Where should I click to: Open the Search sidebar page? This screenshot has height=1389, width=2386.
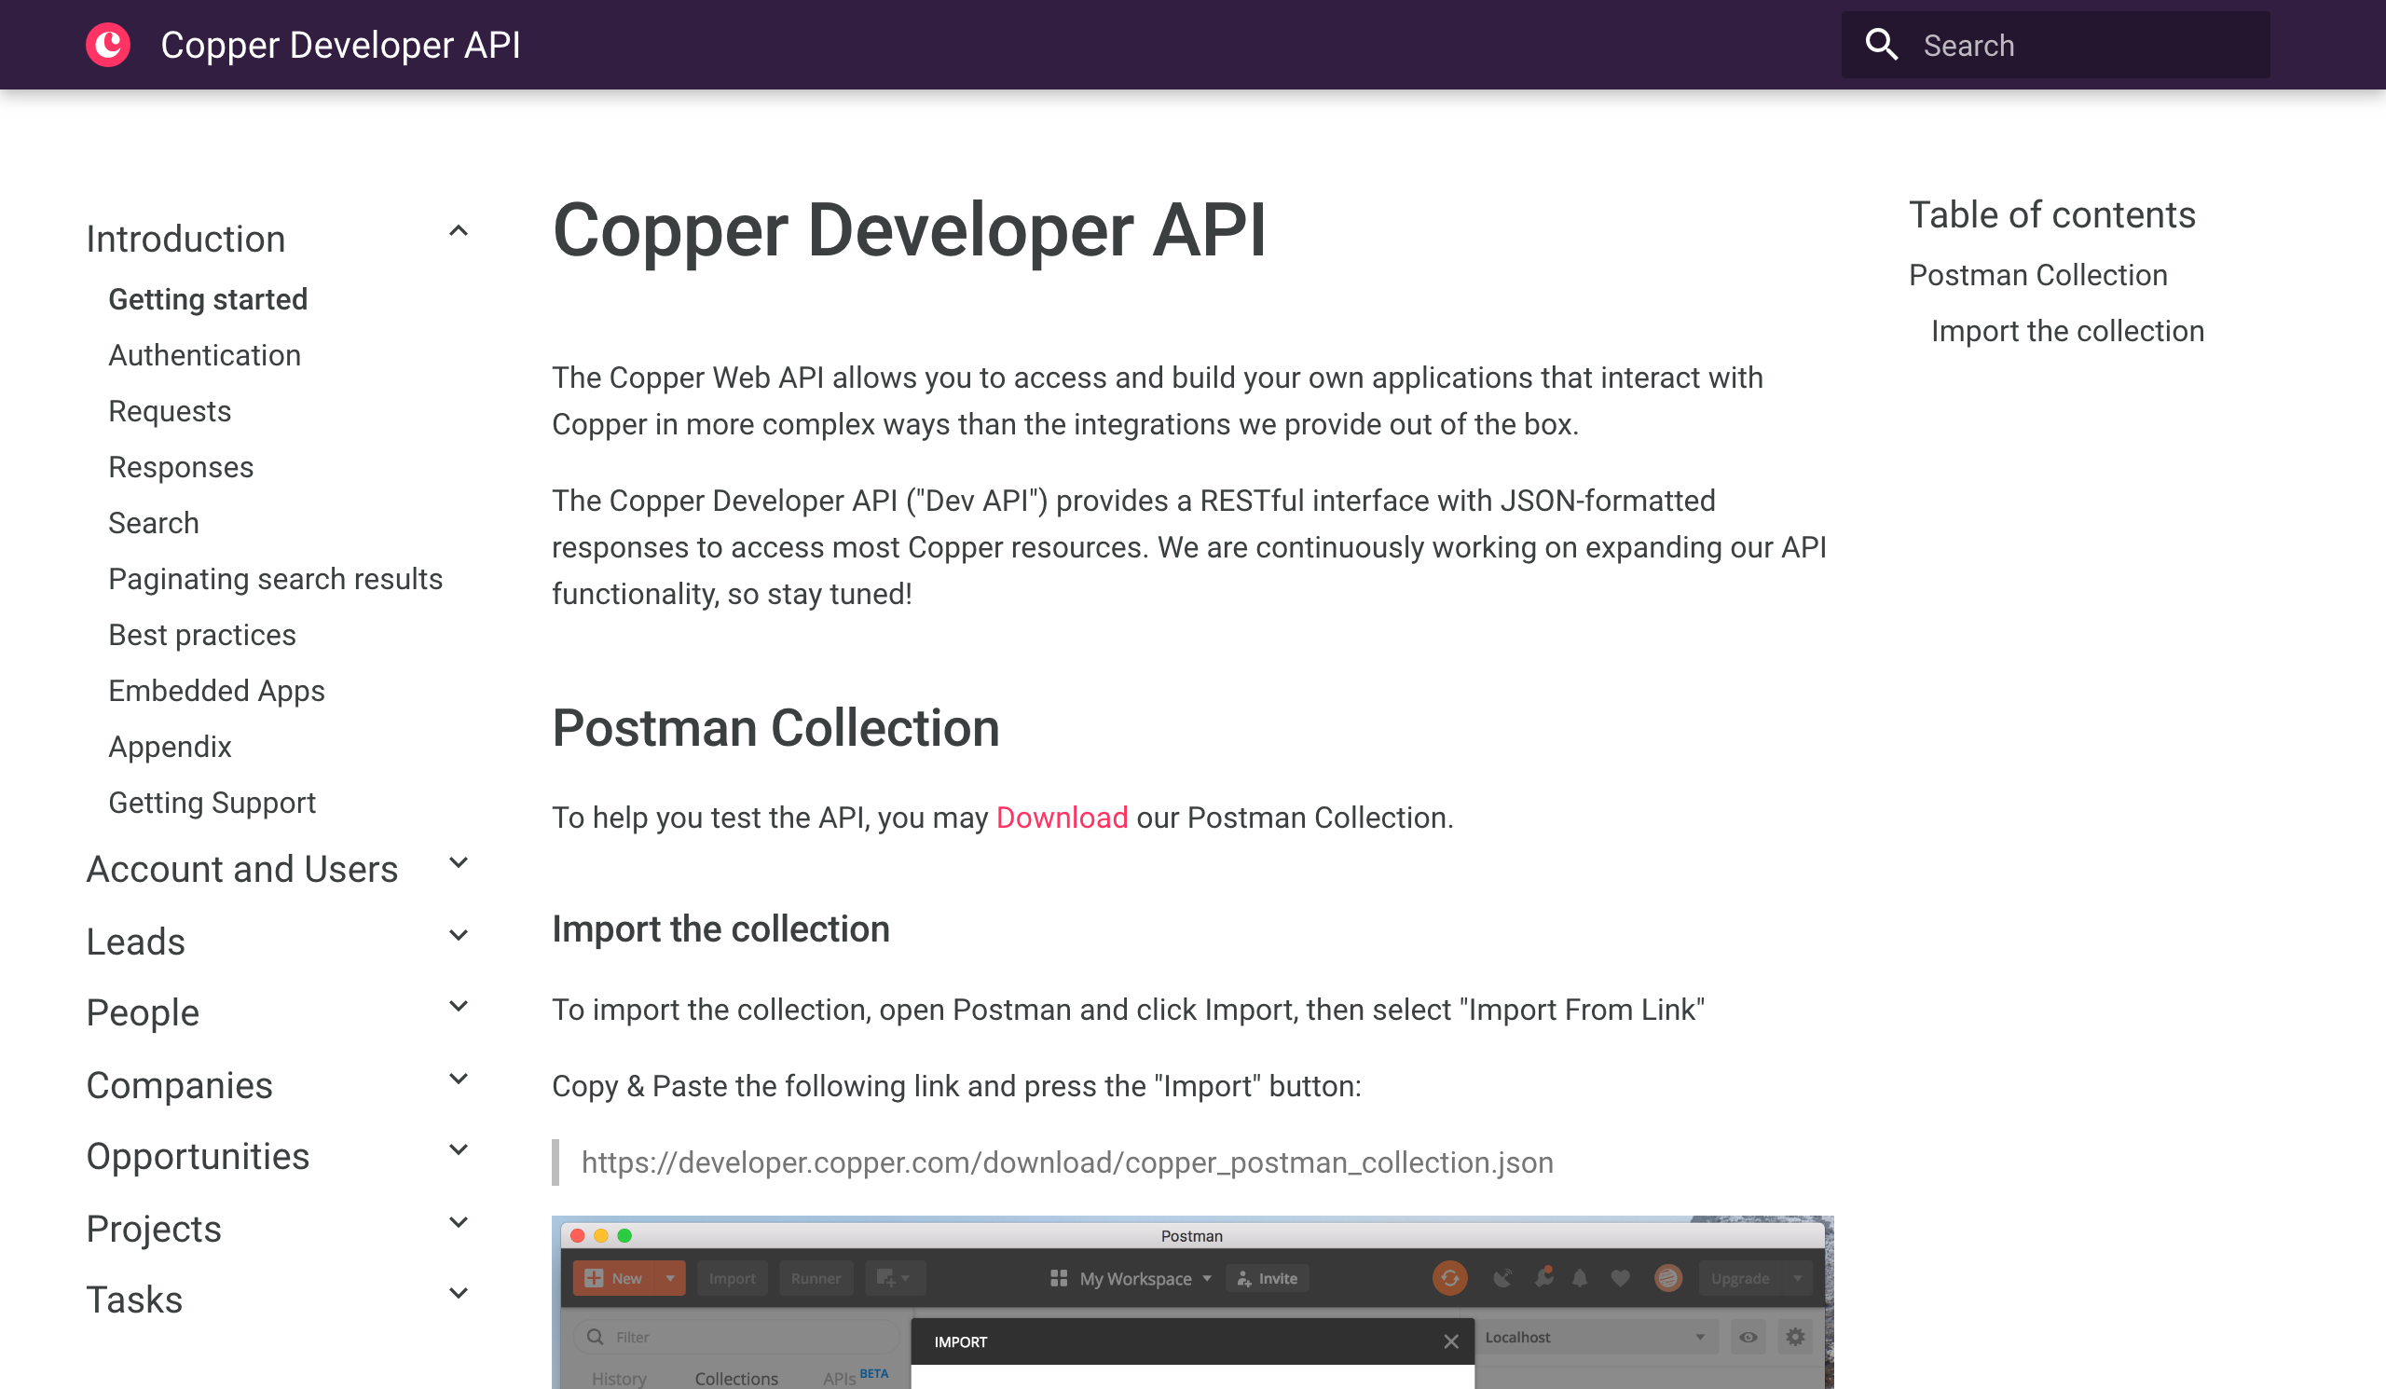tap(154, 523)
